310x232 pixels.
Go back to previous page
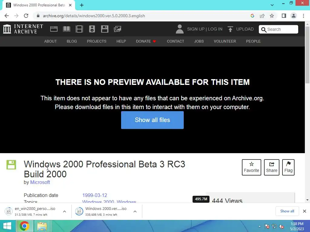coord(7,16)
